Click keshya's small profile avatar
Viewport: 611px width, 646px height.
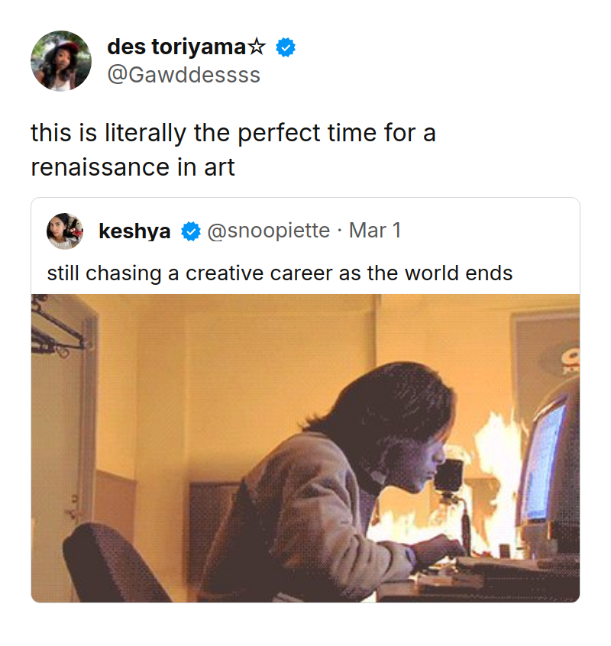tap(65, 231)
